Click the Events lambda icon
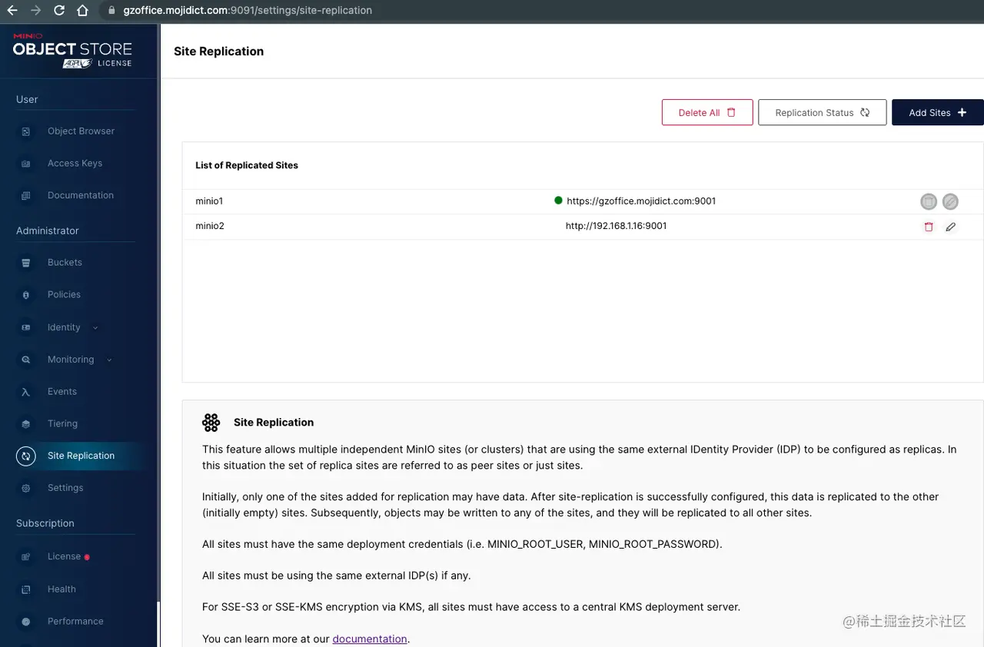 point(26,392)
